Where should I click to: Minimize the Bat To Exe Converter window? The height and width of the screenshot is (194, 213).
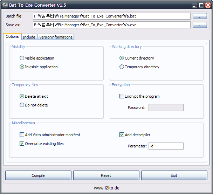194,5
